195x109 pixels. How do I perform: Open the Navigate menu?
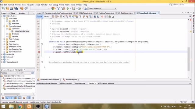click(x=30, y=5)
